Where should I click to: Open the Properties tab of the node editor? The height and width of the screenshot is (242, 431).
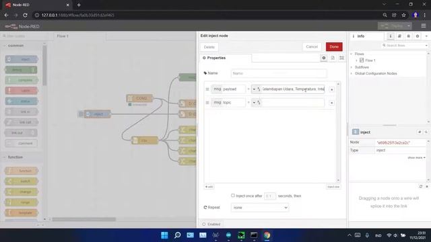(226, 58)
